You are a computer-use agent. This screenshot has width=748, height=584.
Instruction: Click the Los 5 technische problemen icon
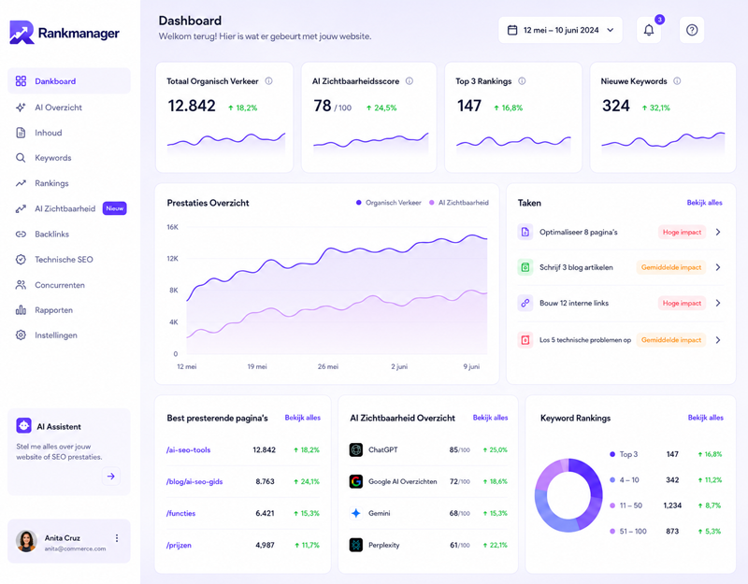tap(525, 340)
